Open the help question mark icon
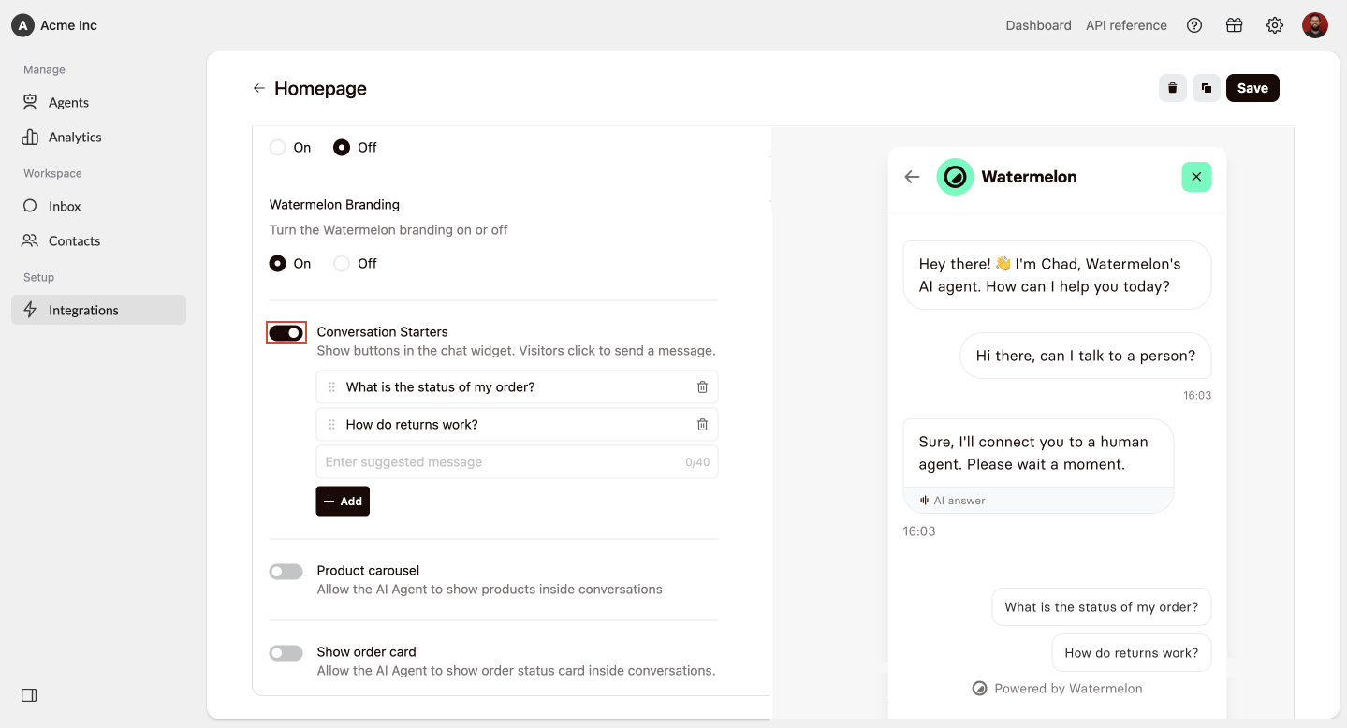Screen dimensions: 1347x728 click(1194, 25)
